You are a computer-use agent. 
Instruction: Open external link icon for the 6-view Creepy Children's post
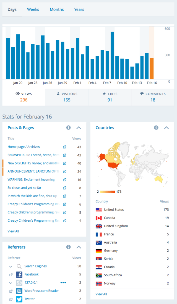click(x=65, y=204)
